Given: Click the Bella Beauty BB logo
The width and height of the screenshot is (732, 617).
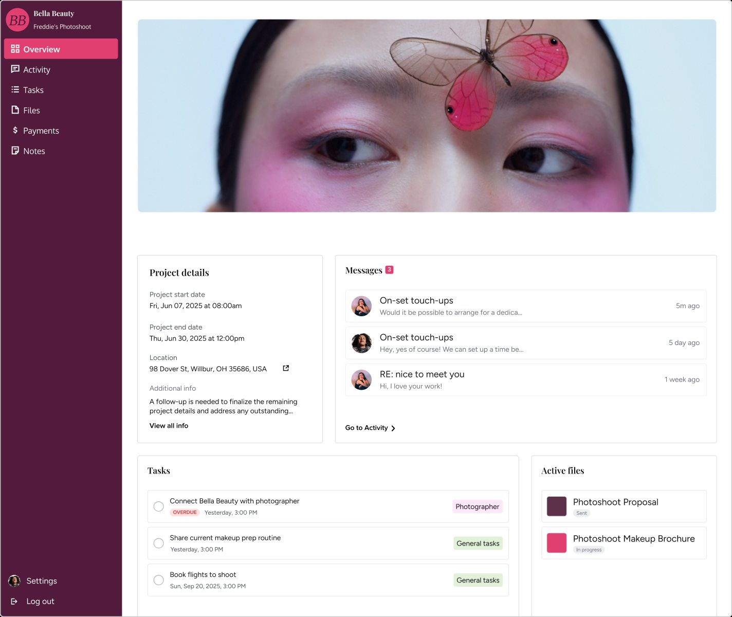Looking at the screenshot, I should [17, 20].
